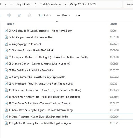The height and width of the screenshot is (138, 133).
Task: Select file '07 The Bad Plus - Smells Like Teen Spirit'
Action: coord(31,70)
